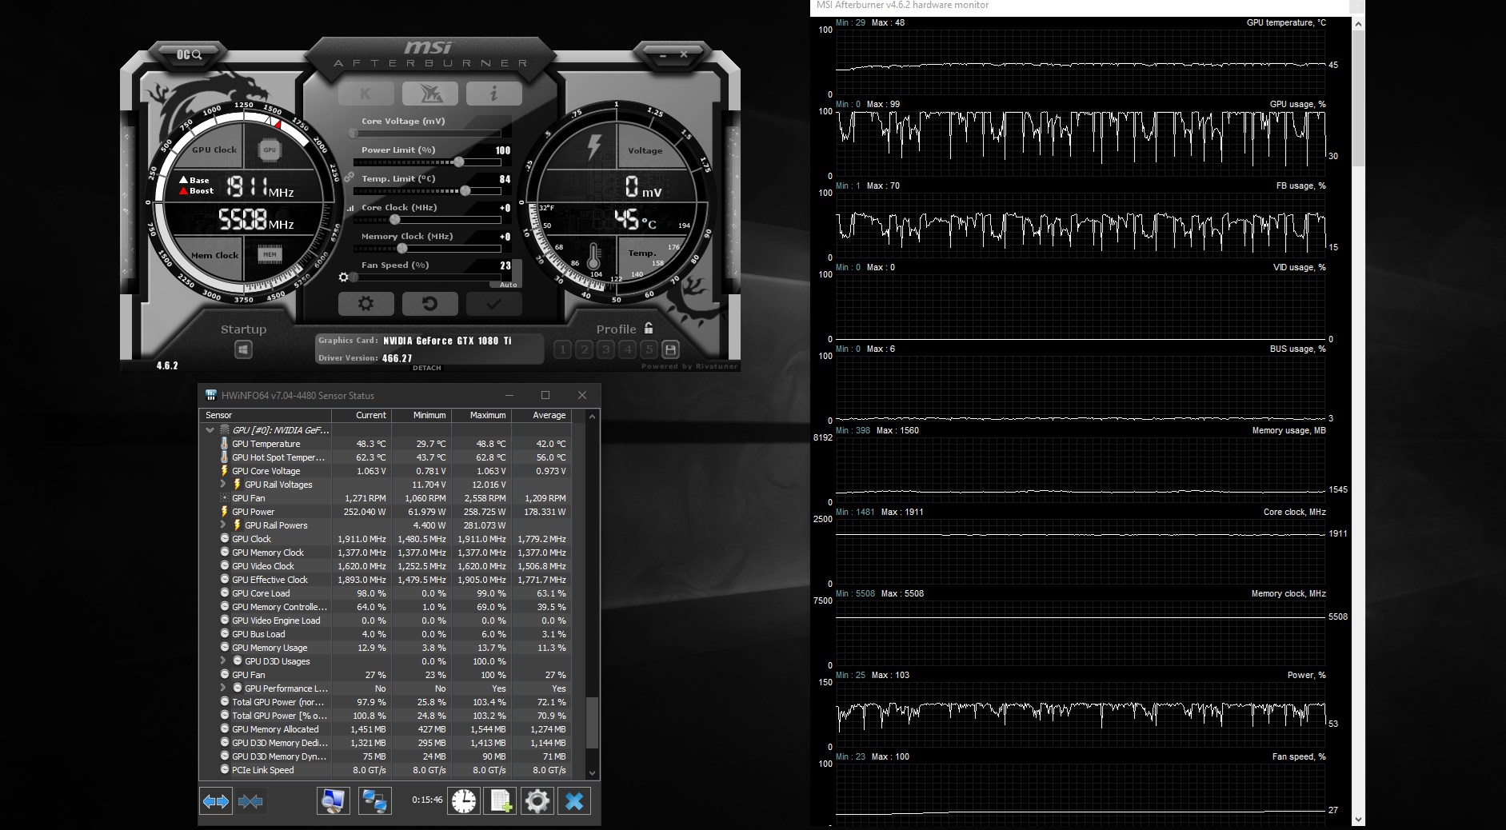Select the PCIe Link Speed row
Image resolution: width=1506 pixels, height=830 pixels.
click(385, 770)
